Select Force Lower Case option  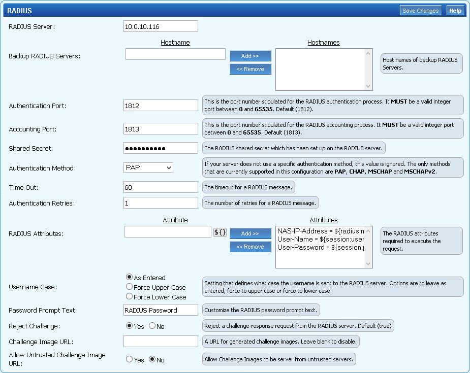coord(129,296)
